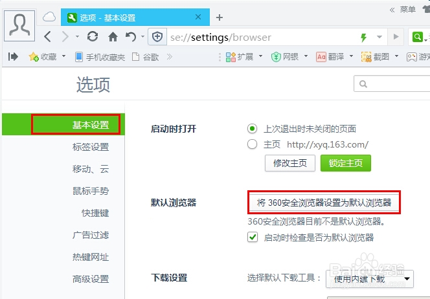This screenshot has height=299, width=430.
Task: Toggle 启动时检查是否为默认浏览器 checkbox
Action: [x=253, y=237]
